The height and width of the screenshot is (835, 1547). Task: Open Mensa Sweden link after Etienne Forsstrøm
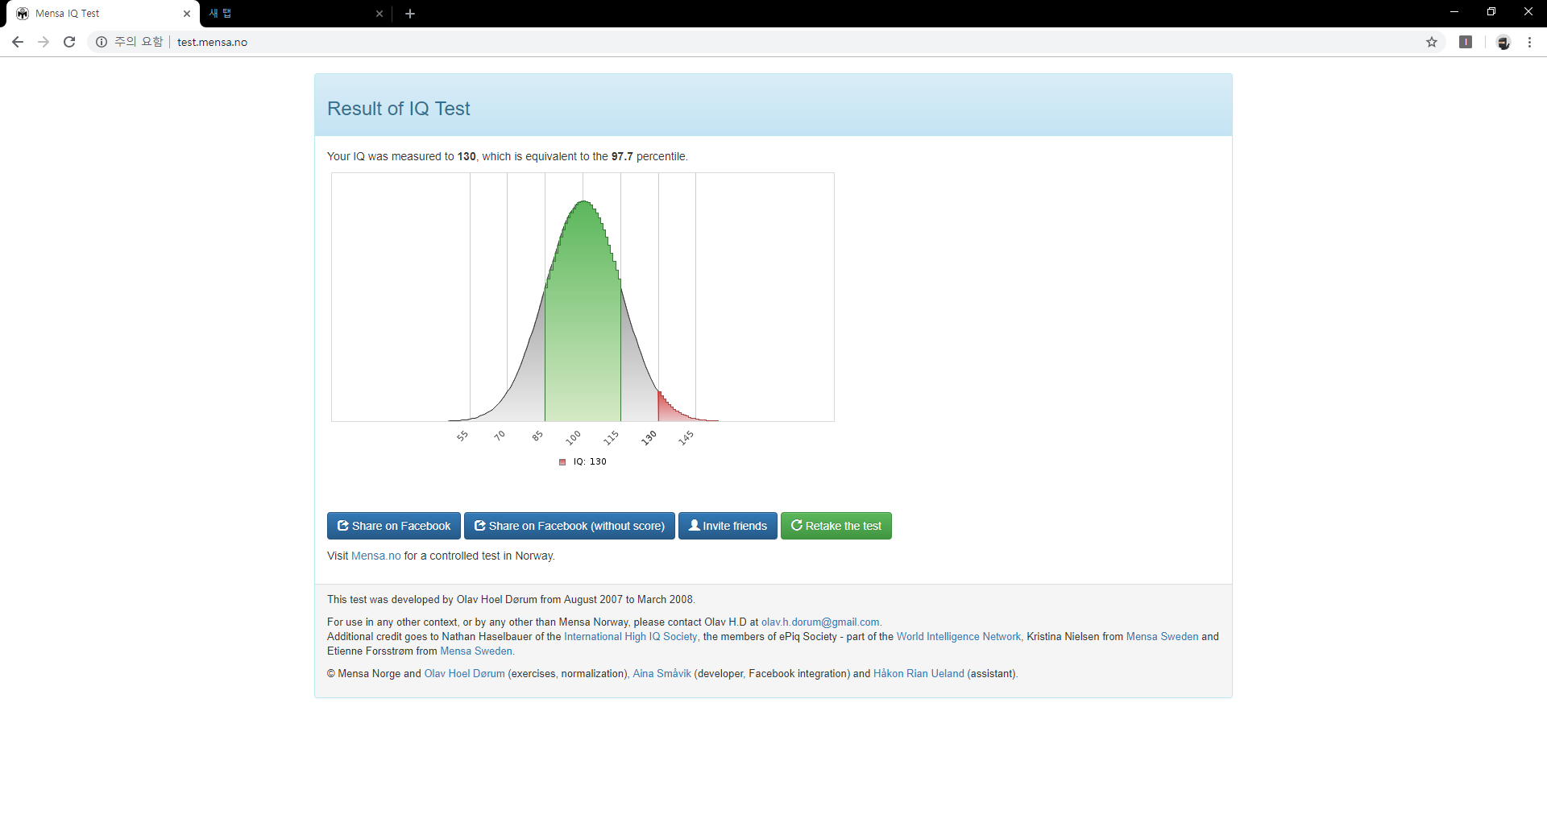coord(475,651)
